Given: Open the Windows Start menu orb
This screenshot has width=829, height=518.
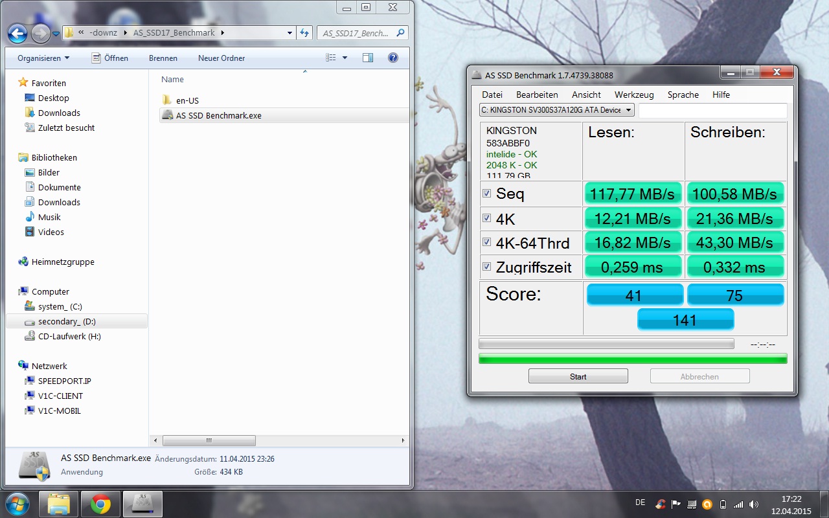Looking at the screenshot, I should tap(17, 503).
